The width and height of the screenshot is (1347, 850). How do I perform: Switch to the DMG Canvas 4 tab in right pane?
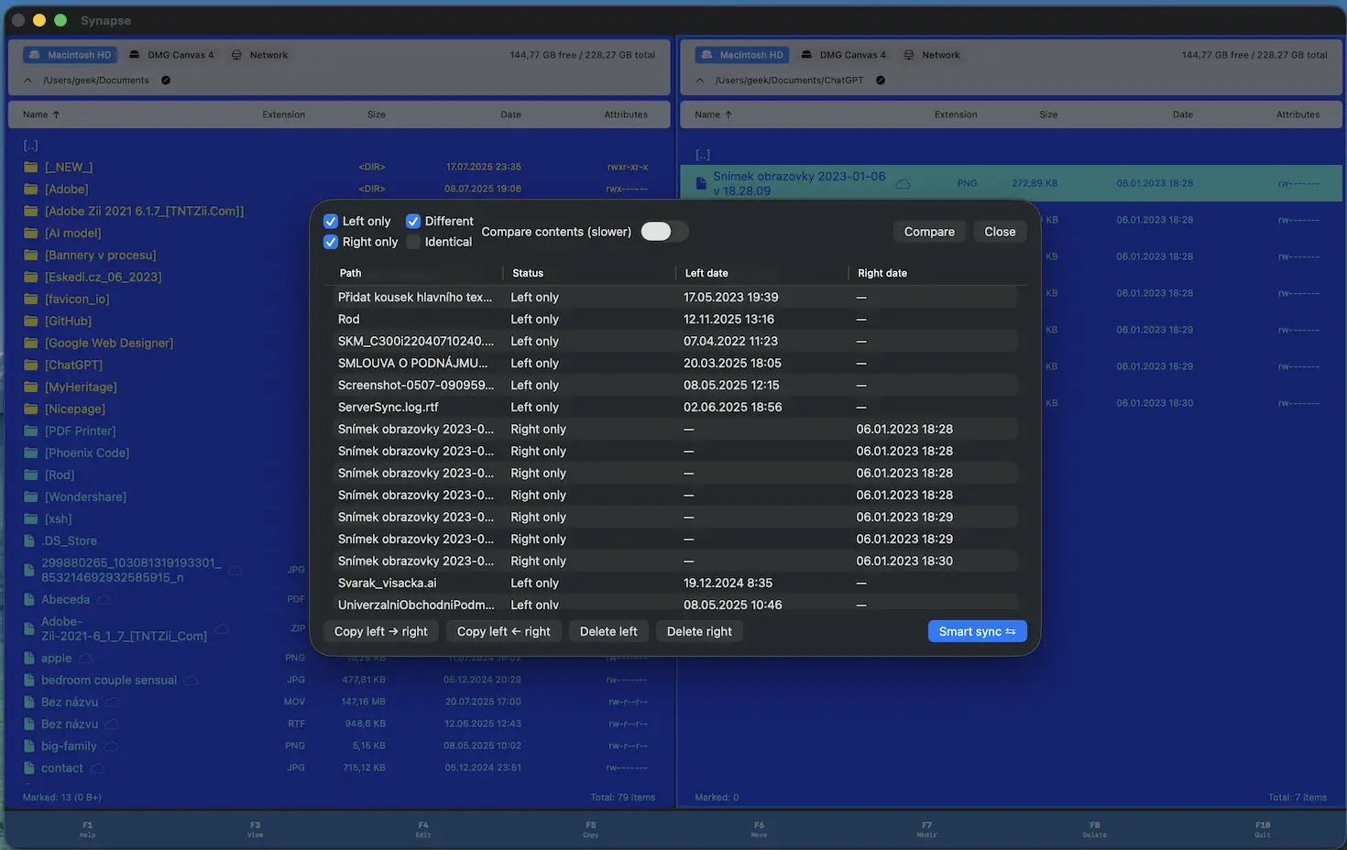(842, 54)
